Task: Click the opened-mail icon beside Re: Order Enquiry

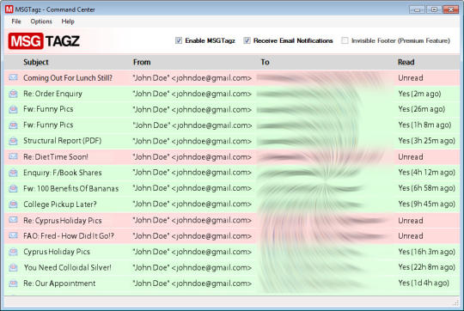Action: pyautogui.click(x=13, y=94)
